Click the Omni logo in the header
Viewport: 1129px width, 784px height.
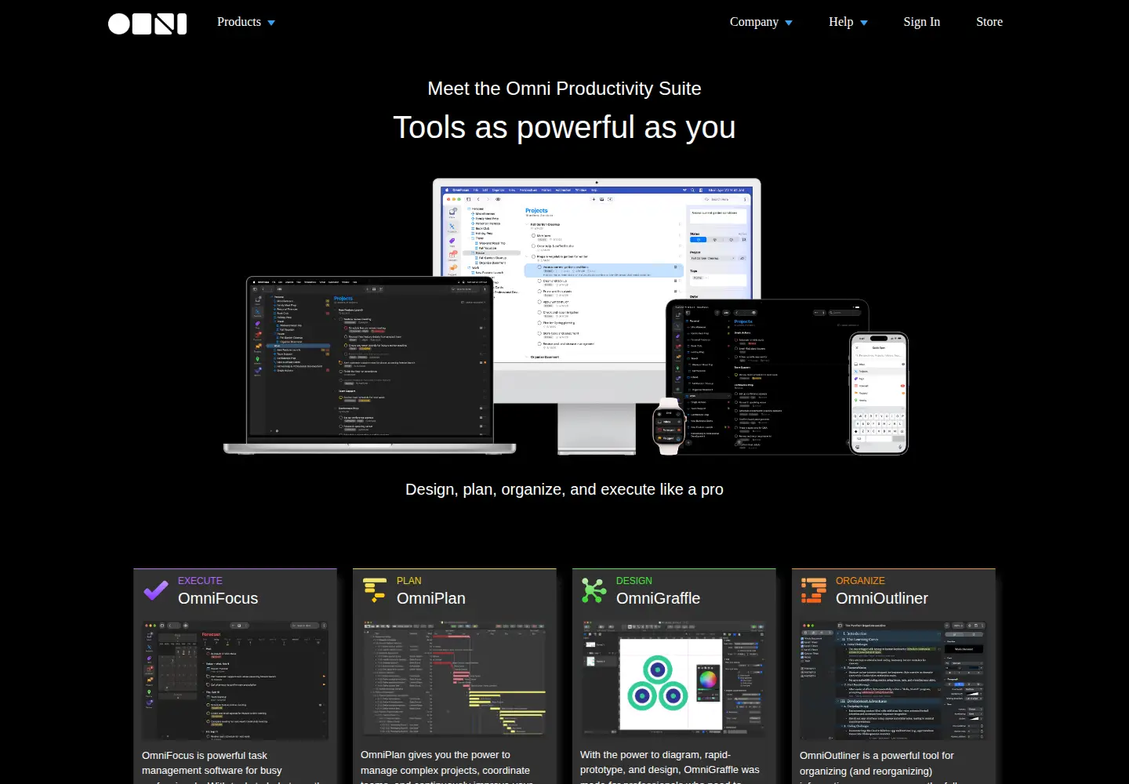coord(147,24)
